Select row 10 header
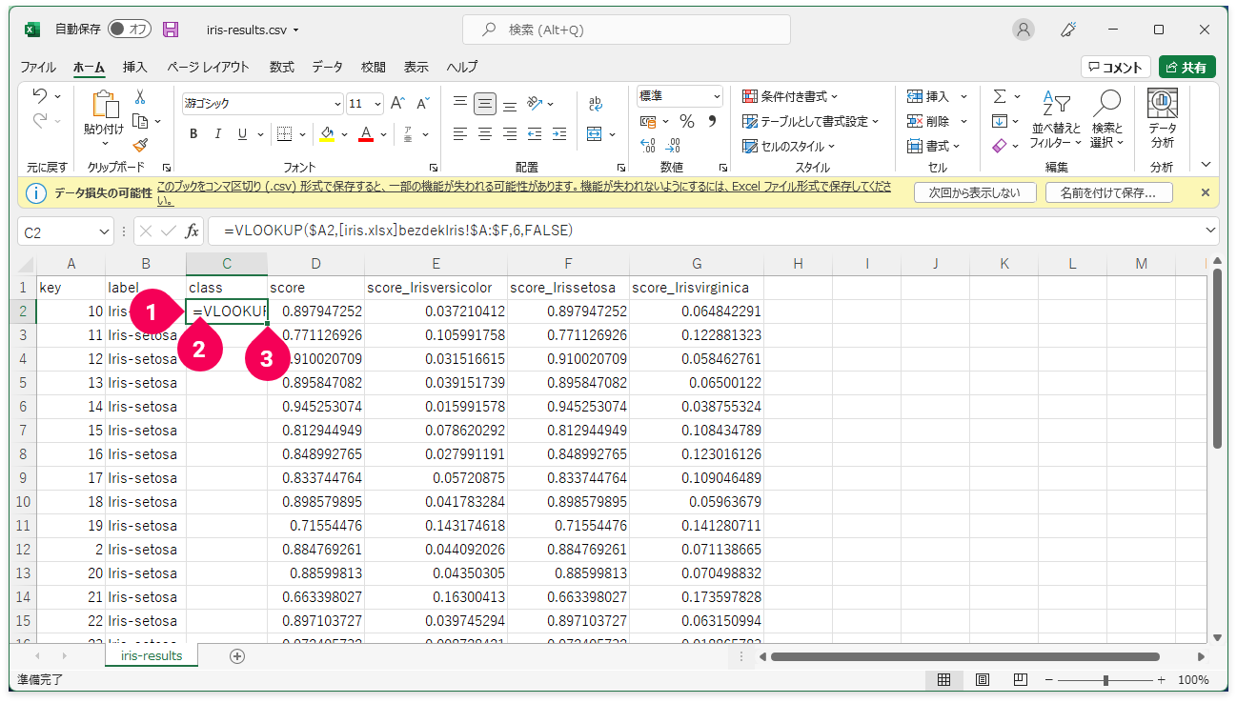 (25, 502)
